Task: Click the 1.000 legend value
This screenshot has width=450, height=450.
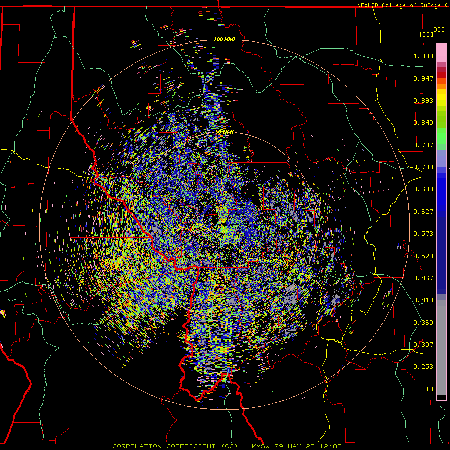Action: [423, 56]
